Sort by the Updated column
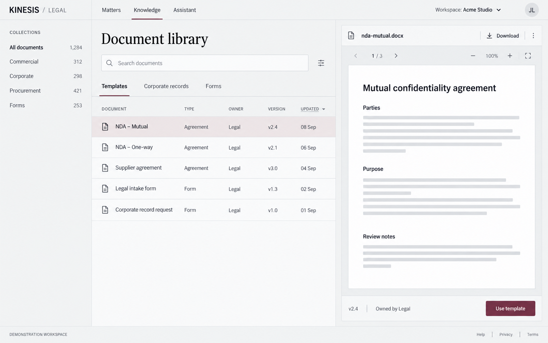 point(313,109)
